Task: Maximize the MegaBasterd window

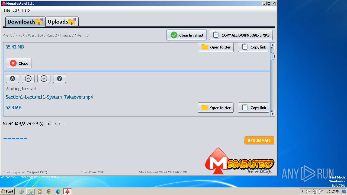Action: point(269,4)
